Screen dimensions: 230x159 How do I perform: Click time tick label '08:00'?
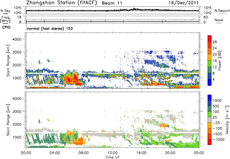(84, 153)
